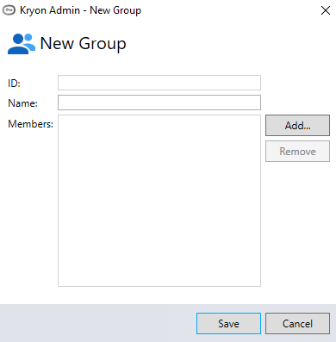Click into the ID text field
This screenshot has width=336, height=342.
(x=159, y=83)
